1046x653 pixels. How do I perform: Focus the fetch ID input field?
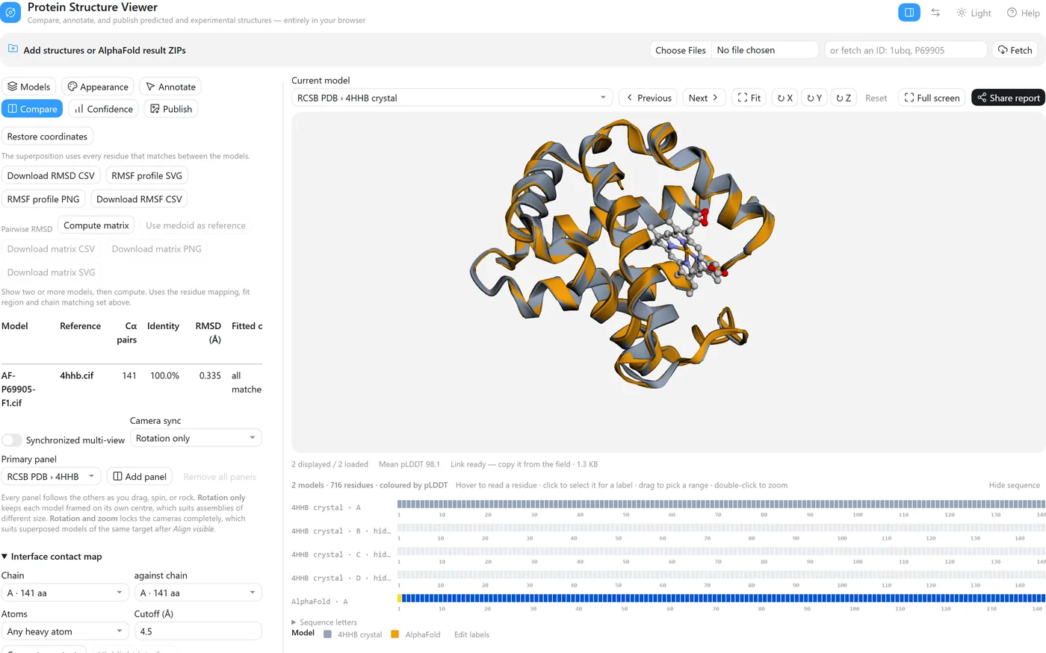click(x=906, y=50)
